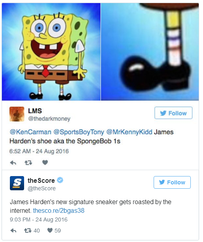Open the @MrKennyKidd mention

tap(130, 132)
